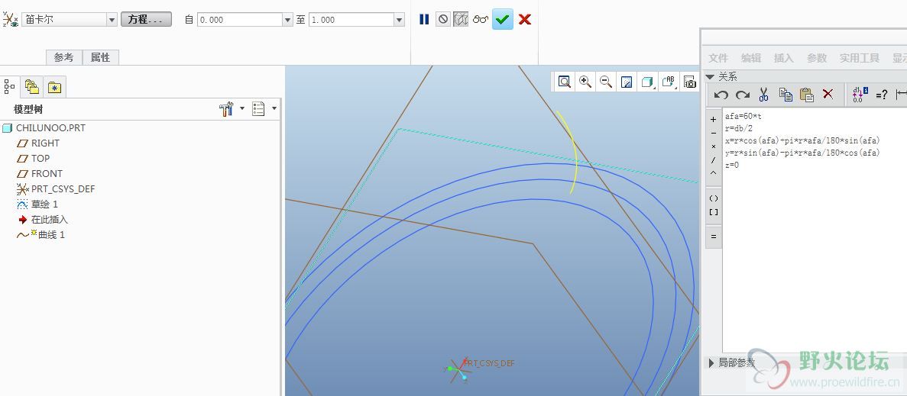Copy text in Relations editor
Screen dimensions: 907x396
tap(785, 95)
